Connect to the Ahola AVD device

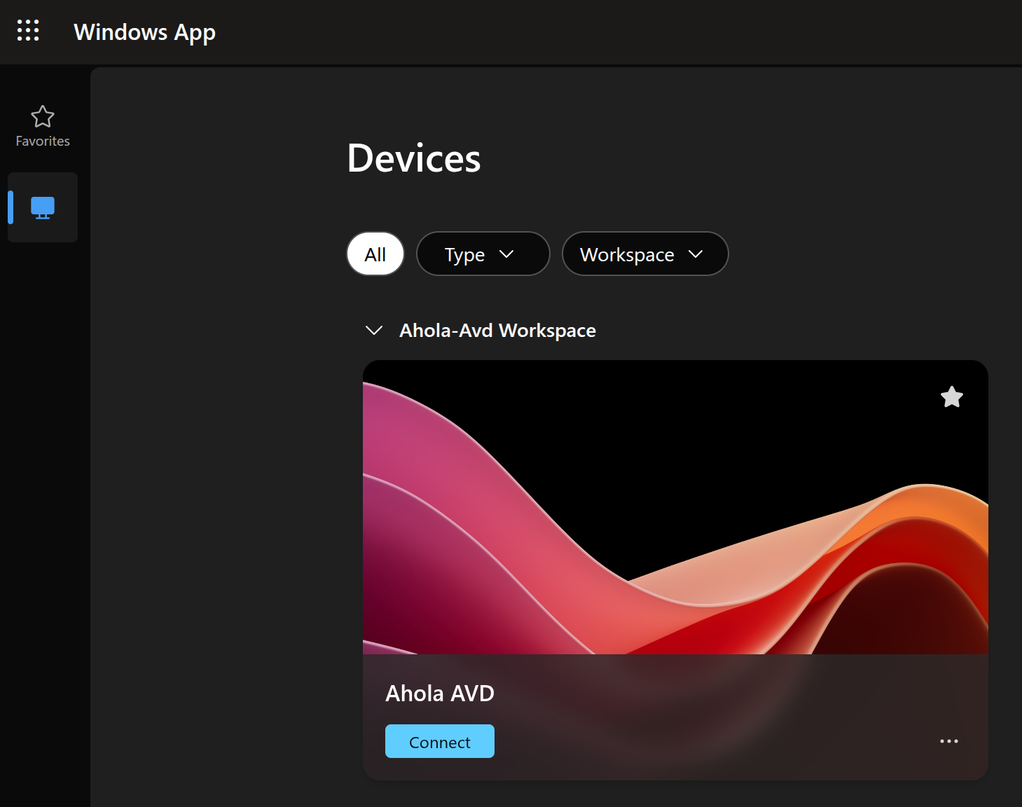440,741
